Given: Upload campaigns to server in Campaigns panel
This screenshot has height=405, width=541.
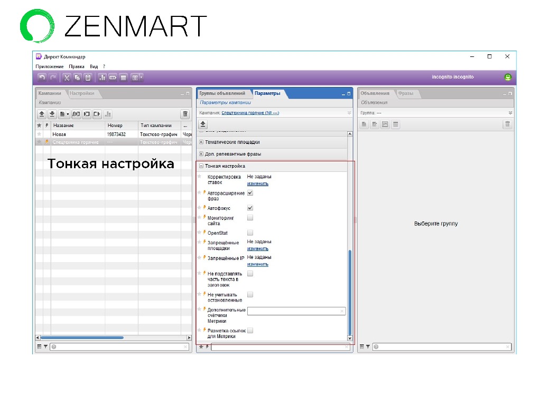Looking at the screenshot, I should point(42,114).
